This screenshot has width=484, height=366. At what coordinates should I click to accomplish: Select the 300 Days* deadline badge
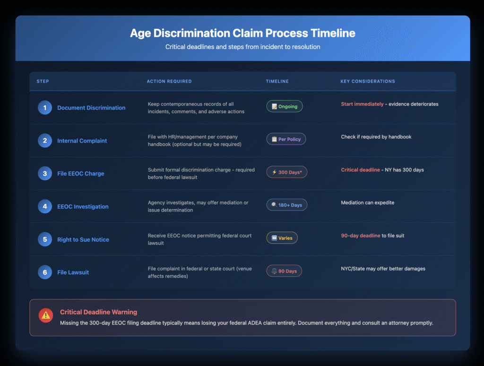[x=286, y=172]
